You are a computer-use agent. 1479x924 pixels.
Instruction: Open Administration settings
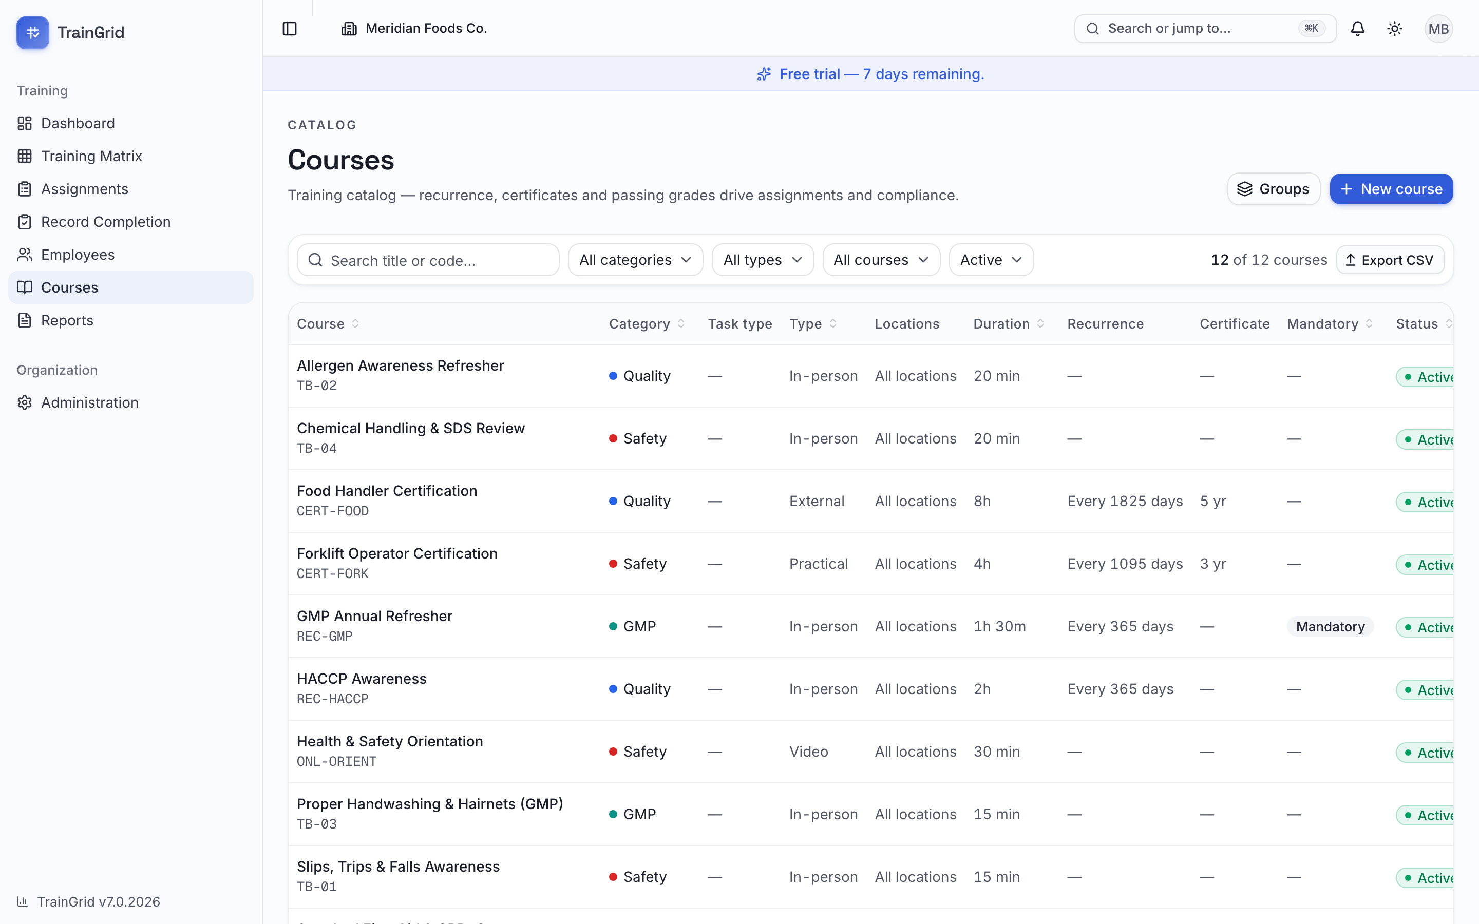click(x=131, y=403)
